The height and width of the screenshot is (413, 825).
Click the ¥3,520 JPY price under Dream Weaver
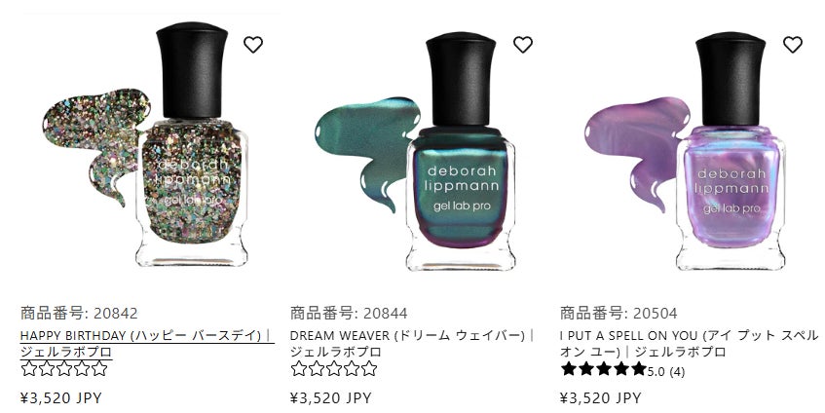pos(331,397)
